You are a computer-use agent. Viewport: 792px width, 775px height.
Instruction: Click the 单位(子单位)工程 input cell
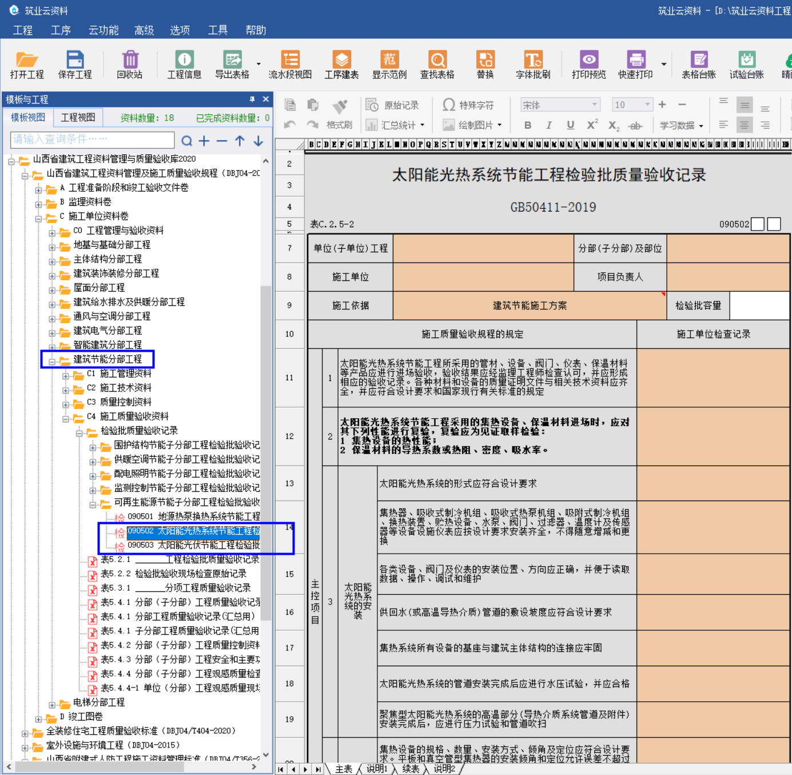483,248
